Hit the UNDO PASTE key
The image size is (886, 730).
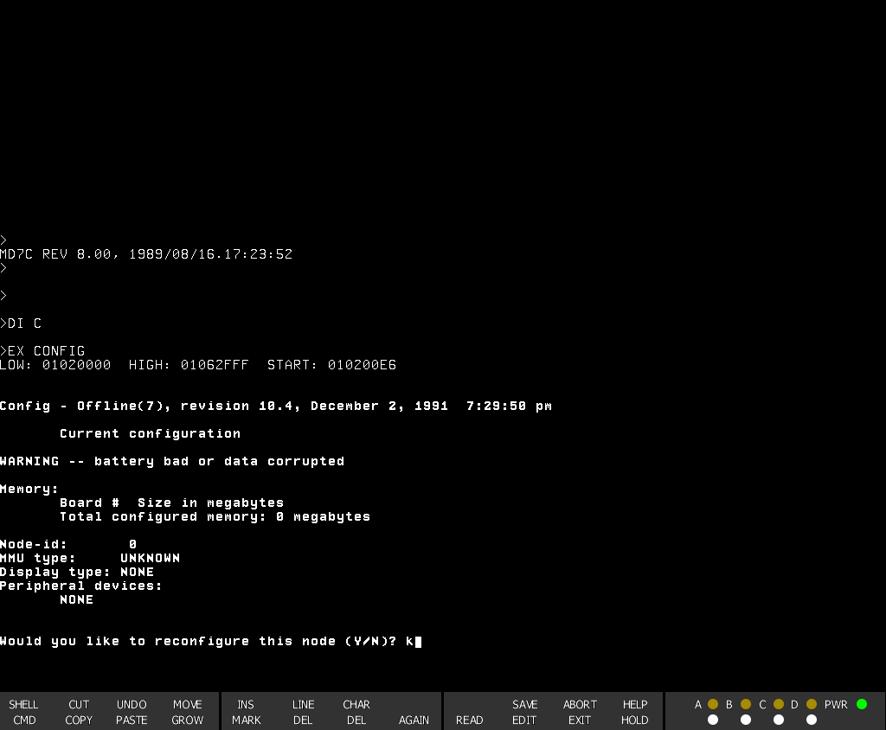(x=132, y=712)
